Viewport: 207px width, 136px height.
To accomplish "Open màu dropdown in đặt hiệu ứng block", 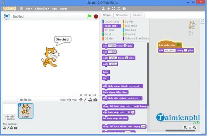I will pos(123,112).
